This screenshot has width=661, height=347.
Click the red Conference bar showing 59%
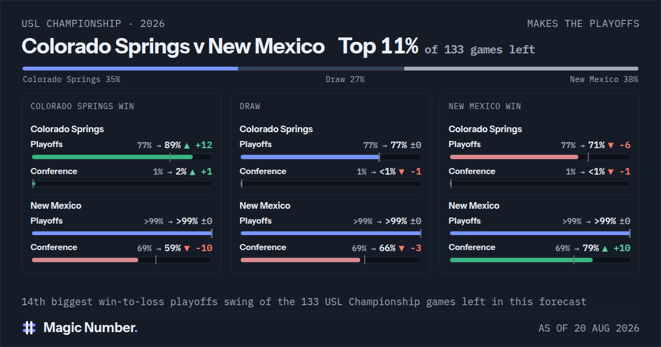click(85, 260)
